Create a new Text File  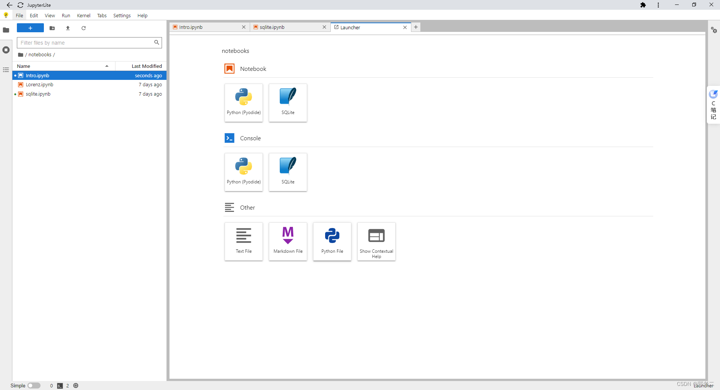tap(244, 241)
